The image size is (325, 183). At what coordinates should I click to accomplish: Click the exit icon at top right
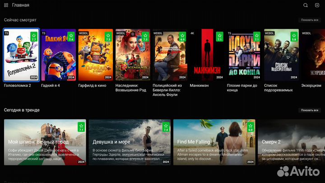coord(317,5)
